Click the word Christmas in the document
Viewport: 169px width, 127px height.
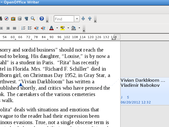click(41, 75)
